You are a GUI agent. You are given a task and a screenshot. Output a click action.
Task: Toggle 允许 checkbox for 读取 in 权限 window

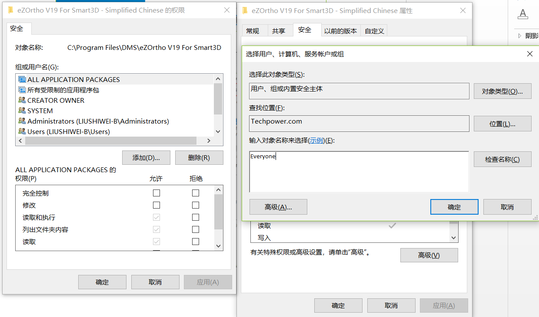point(156,242)
